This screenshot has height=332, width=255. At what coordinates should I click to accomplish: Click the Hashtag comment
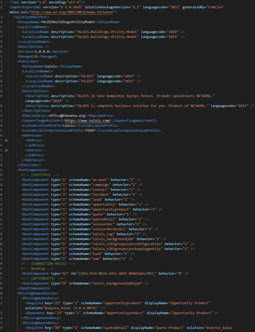pos(37,269)
